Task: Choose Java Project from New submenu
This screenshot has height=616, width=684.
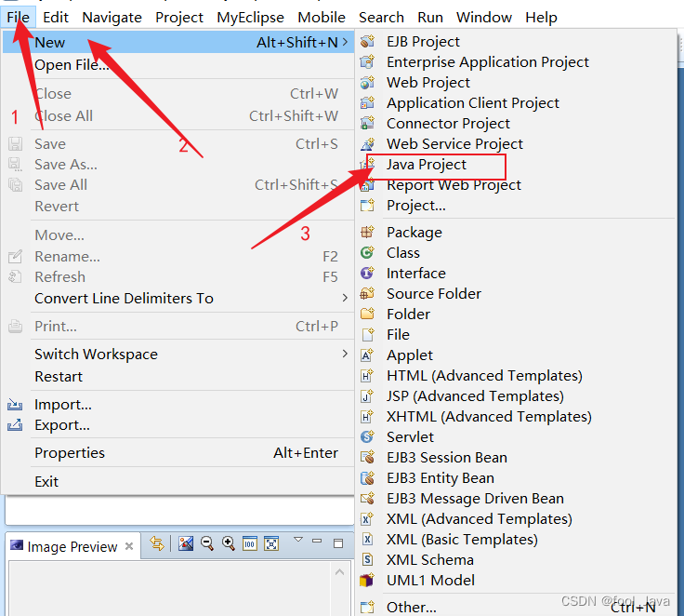Action: click(427, 165)
